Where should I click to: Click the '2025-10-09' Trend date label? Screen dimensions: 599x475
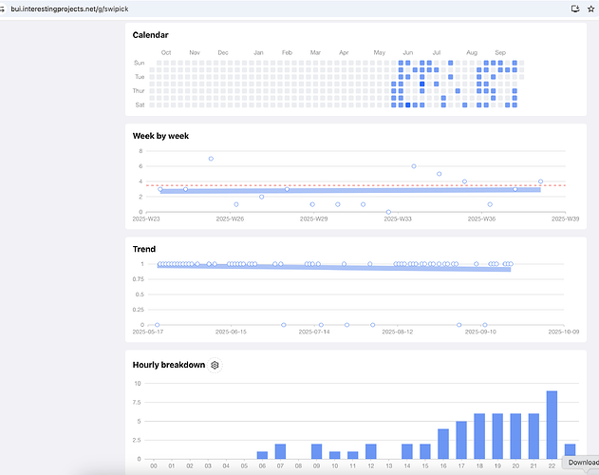click(x=564, y=332)
